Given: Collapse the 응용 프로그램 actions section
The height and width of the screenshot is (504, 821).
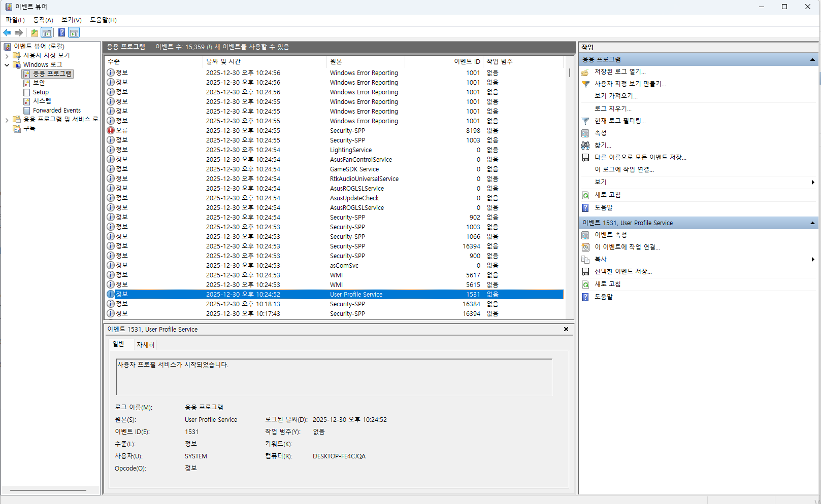Looking at the screenshot, I should pos(812,60).
